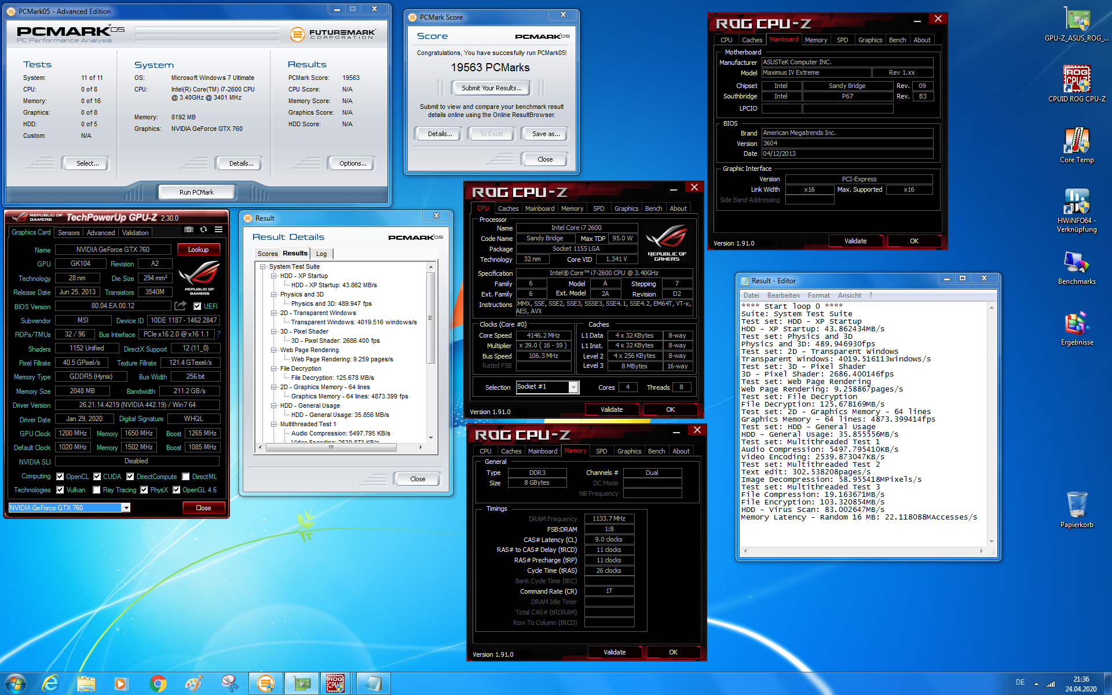The image size is (1112, 695).
Task: Toggle Ray Tracing checkbox in GPU-Z
Action: (97, 490)
